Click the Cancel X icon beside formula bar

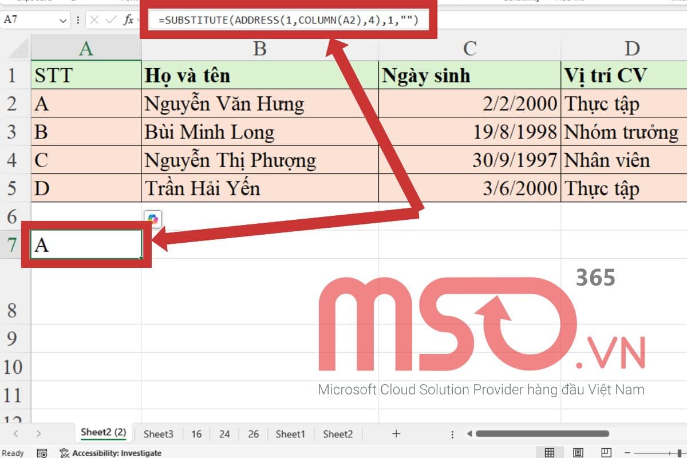[94, 20]
